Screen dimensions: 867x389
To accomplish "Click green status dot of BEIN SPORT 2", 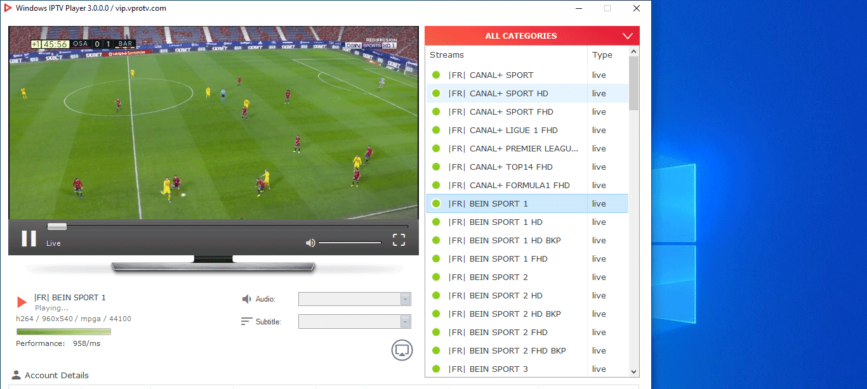I will [x=436, y=277].
